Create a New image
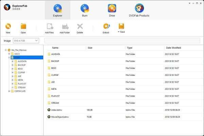Viewport: 204px width, 136px height. click(8, 29)
